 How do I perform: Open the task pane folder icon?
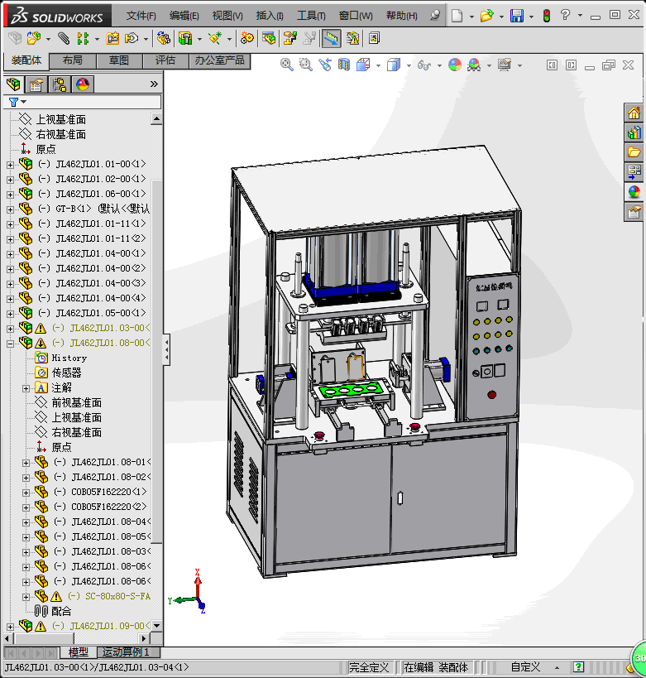click(x=634, y=152)
